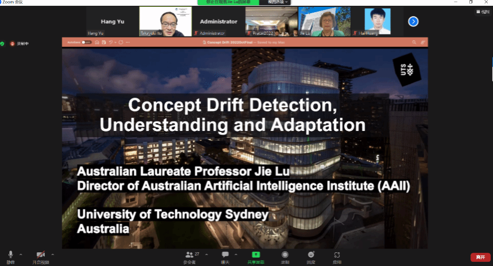Click the green encryption shield icon
The height and width of the screenshot is (266, 493).
point(3,43)
